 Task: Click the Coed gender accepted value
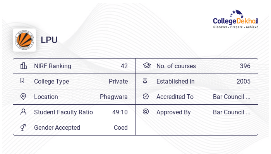click(120, 127)
